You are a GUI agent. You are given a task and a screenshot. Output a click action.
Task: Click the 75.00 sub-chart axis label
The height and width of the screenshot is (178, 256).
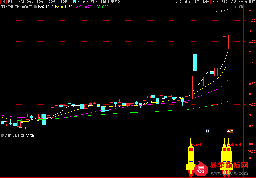point(251,152)
